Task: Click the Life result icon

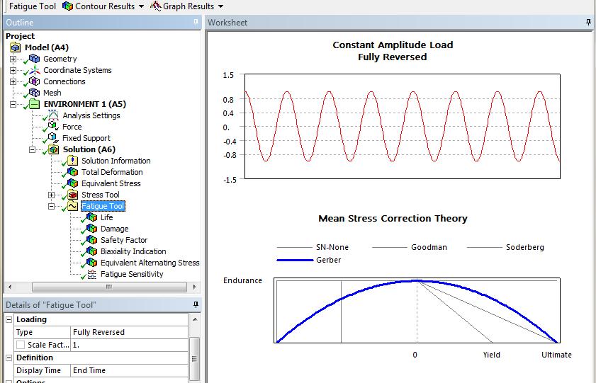Action: click(91, 217)
